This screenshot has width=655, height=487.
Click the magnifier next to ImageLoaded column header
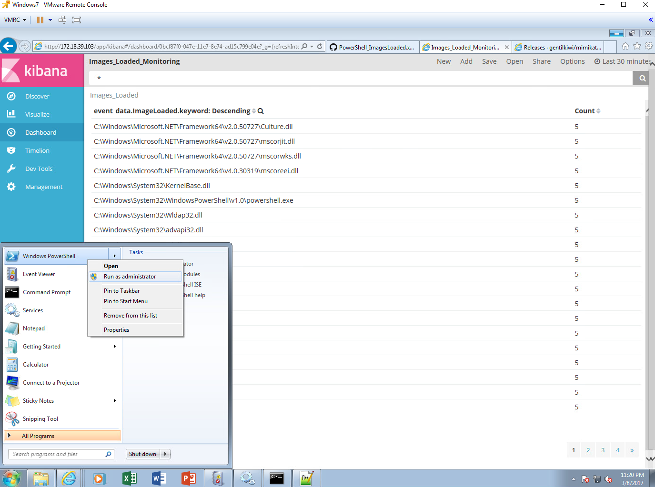pos(261,111)
